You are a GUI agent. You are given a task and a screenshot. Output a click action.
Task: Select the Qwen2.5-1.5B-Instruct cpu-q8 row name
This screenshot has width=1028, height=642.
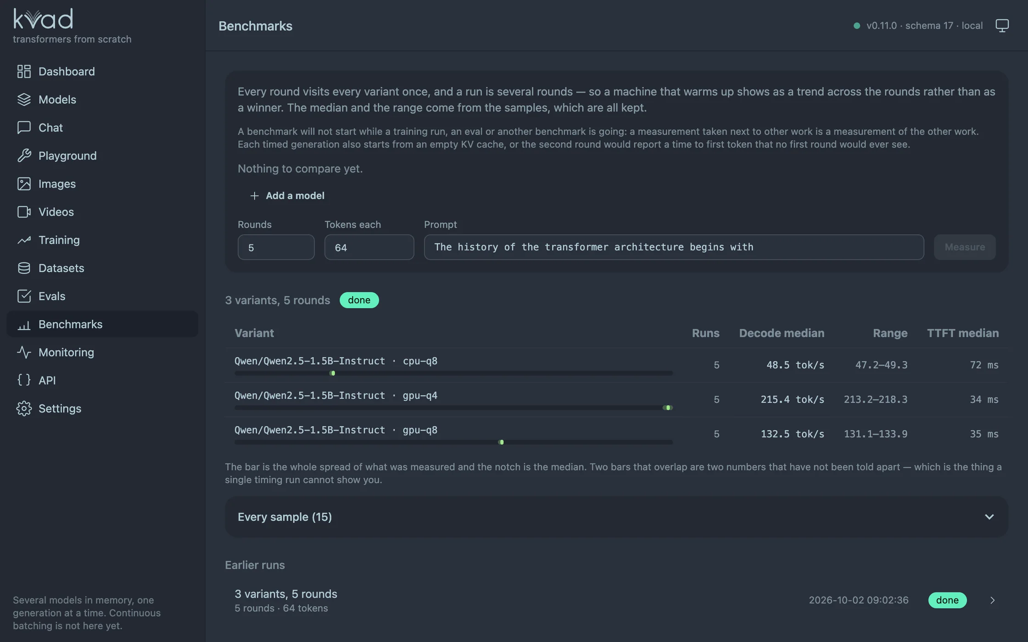click(x=336, y=361)
